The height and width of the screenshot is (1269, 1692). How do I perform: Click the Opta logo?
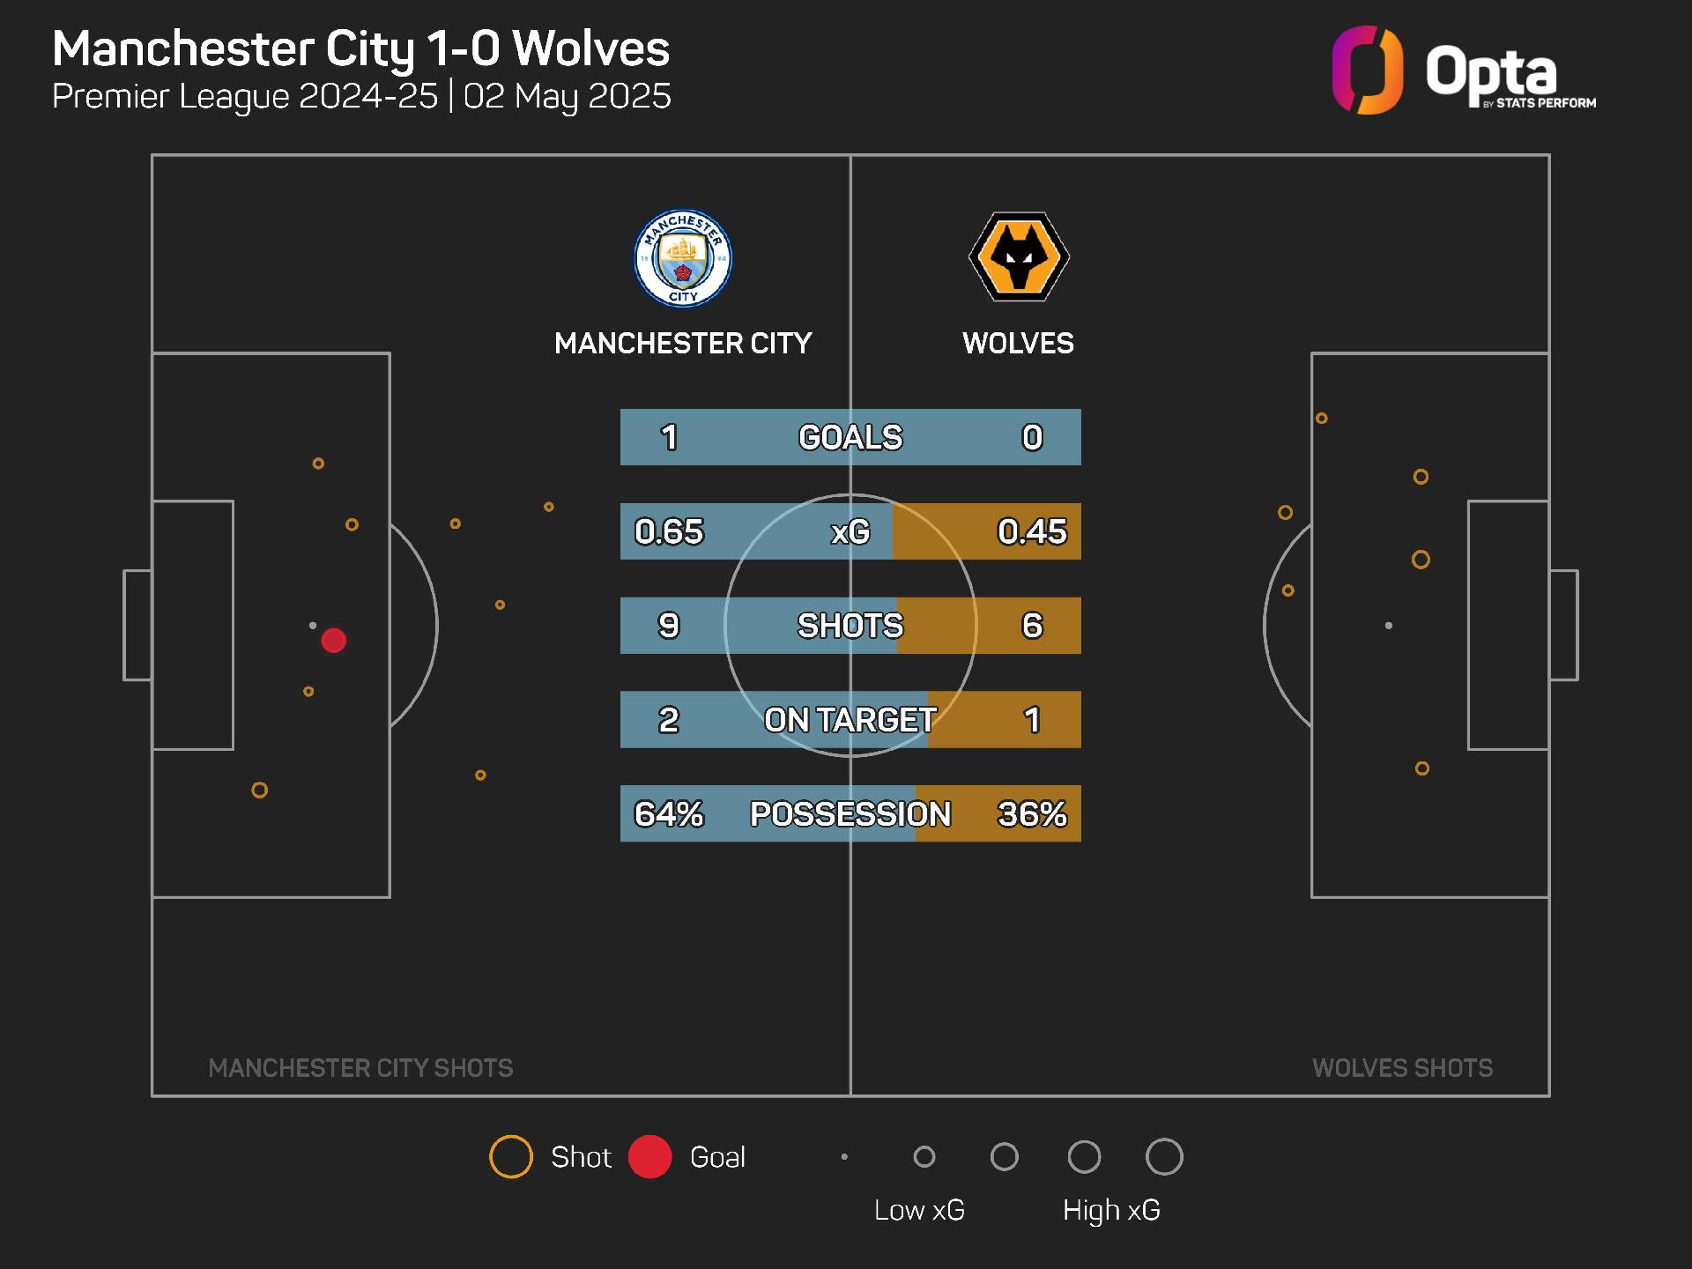coord(1463,70)
